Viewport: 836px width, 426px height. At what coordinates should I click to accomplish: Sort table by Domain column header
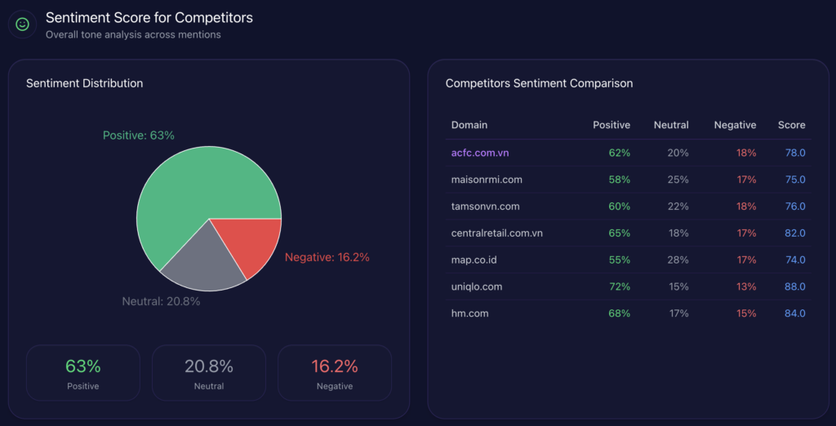pyautogui.click(x=469, y=125)
